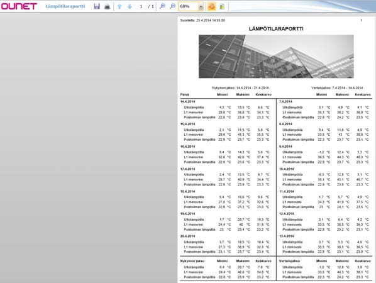Screen dimensions: 376x283
Task: Select the 12.4.2014 day heading
Action: coord(286,214)
